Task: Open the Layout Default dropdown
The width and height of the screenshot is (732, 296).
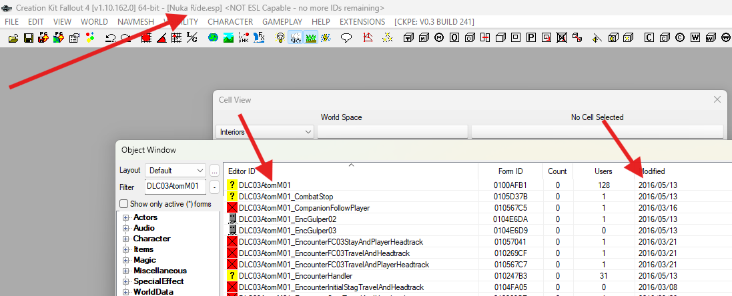Action: coord(175,170)
